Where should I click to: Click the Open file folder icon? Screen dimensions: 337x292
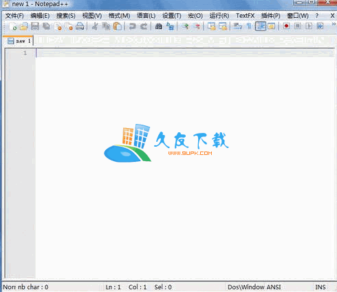pyautogui.click(x=24, y=26)
